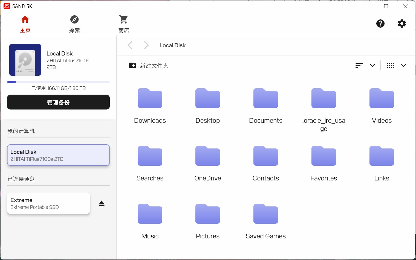Open the Music folder icon
Image resolution: width=416 pixels, height=260 pixels.
[x=150, y=214]
